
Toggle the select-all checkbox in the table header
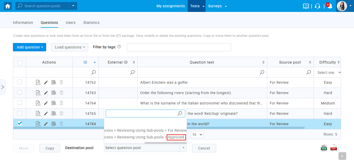[20, 63]
